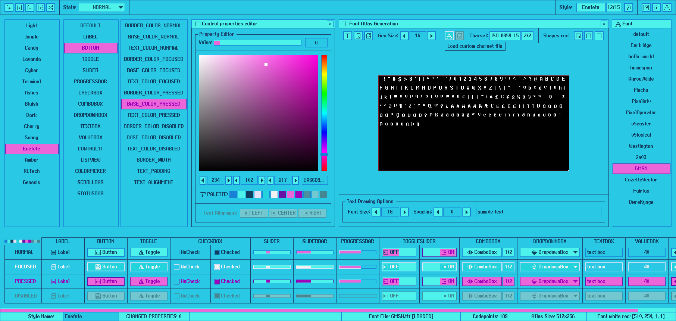This screenshot has height=321, width=676.
Task: Click the sample text input field
Action: pos(538,212)
